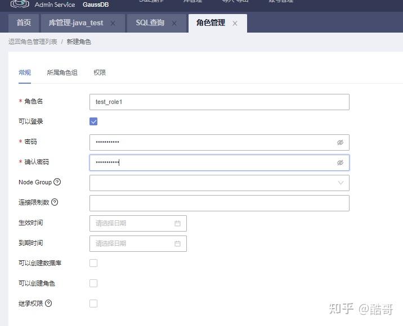Open the 首页 tab
403x326 pixels.
24,23
